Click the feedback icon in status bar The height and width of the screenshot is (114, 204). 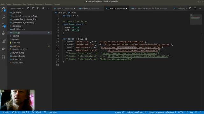click(x=196, y=112)
